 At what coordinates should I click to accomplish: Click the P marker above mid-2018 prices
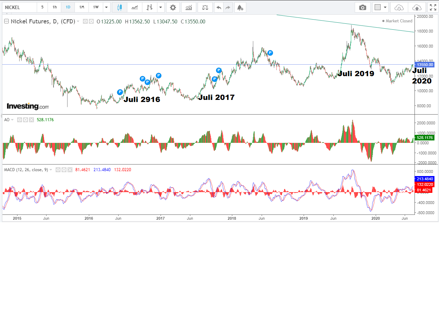pos(270,53)
